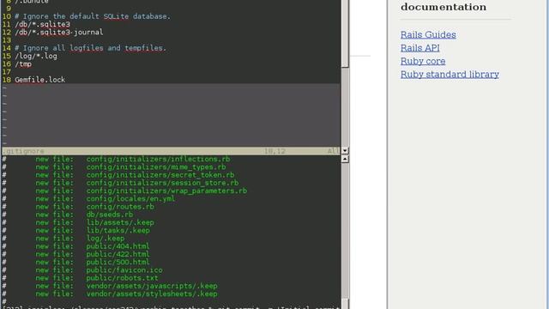The height and width of the screenshot is (309, 549).
Task: Click the '/tmp' line in the editor
Action: click(23, 64)
